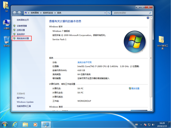Image resolution: width=171 pixels, height=128 pixels.
Task: Select 控制面板 in the breadcrumb
Action: 35,13
